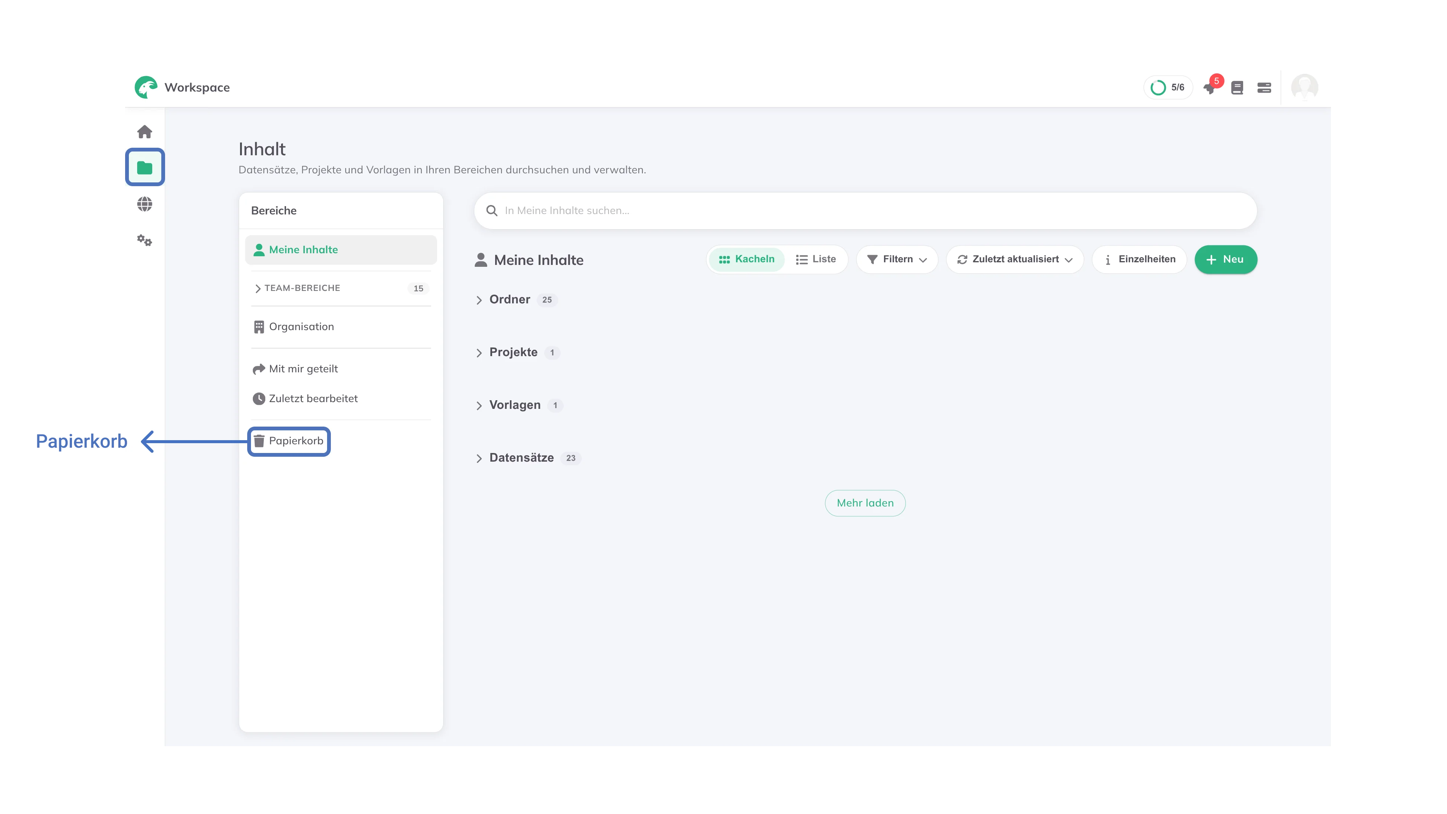Click the green Neu button
The image size is (1447, 814).
point(1226,259)
